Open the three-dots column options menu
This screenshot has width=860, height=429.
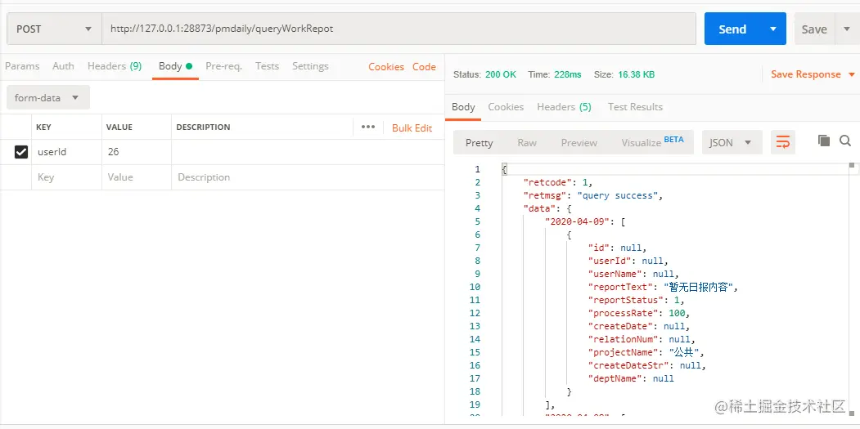(368, 127)
